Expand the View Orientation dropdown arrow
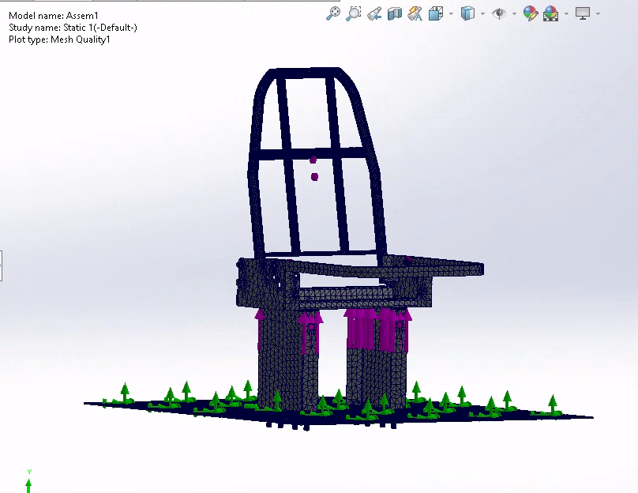638x493 pixels. click(x=451, y=13)
